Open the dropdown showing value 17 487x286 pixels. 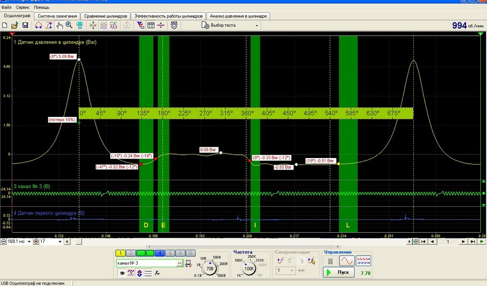[59, 242]
